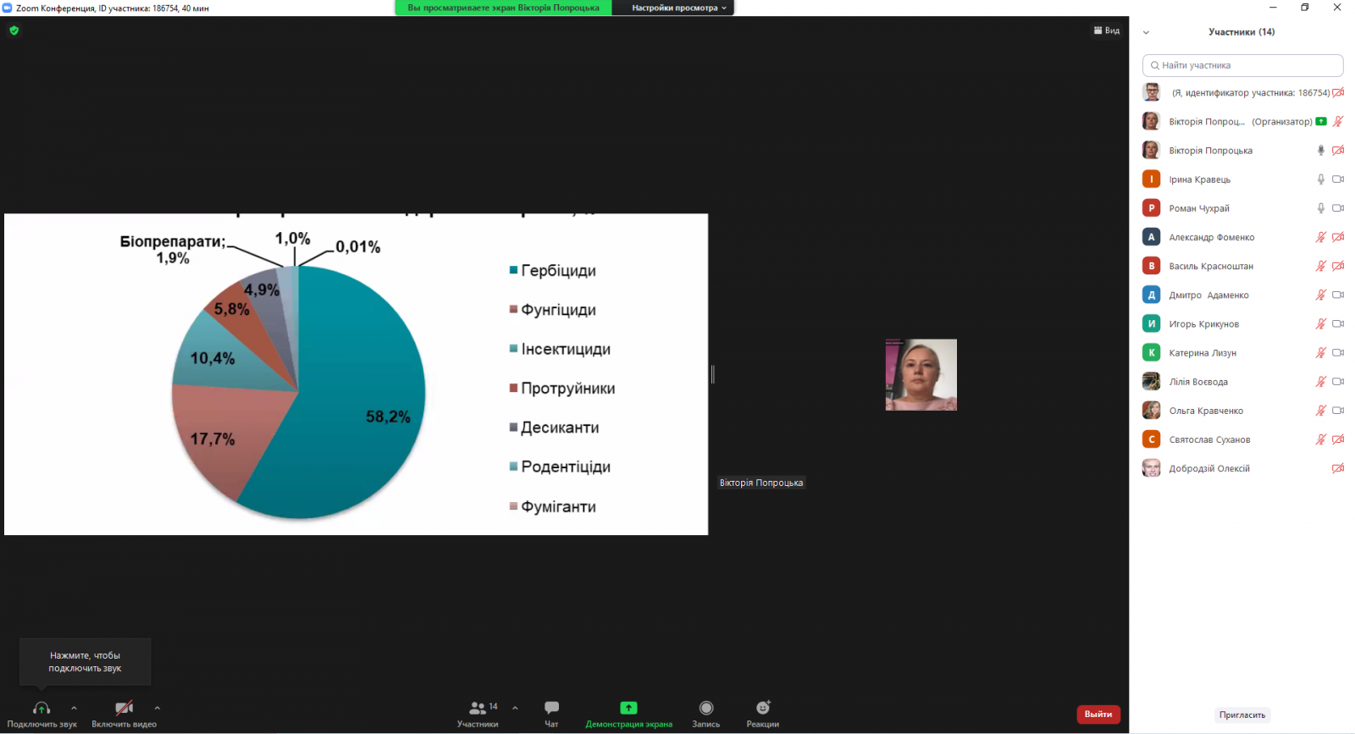Click the 58,2% pie slice label
Image resolution: width=1355 pixels, height=734 pixels.
click(388, 417)
